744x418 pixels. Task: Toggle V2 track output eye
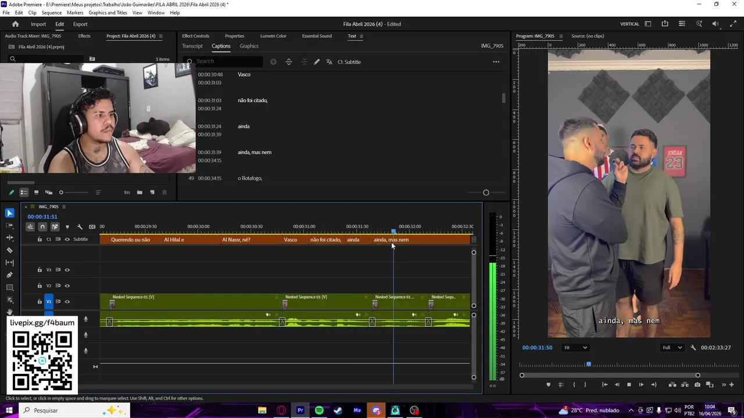67,286
